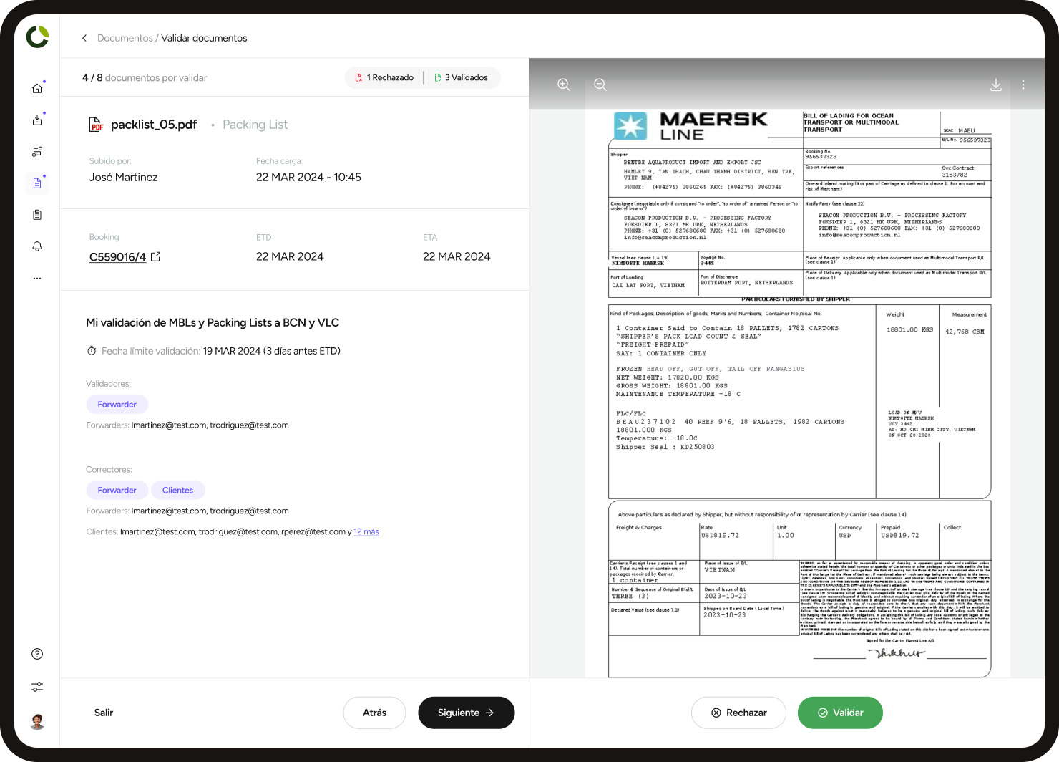Open the home icon in sidebar
This screenshot has width=1059, height=762.
37,88
